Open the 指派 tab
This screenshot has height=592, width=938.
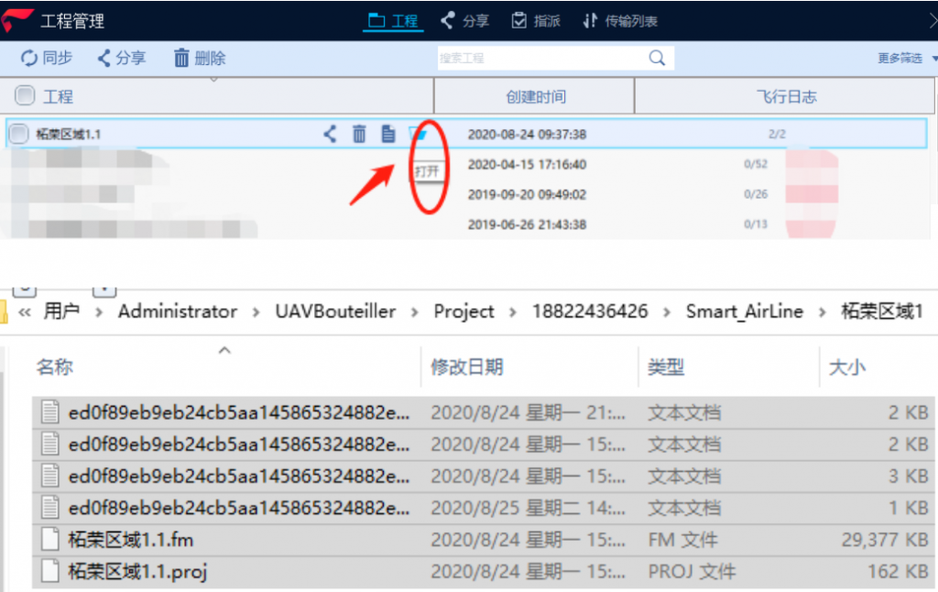pos(536,21)
